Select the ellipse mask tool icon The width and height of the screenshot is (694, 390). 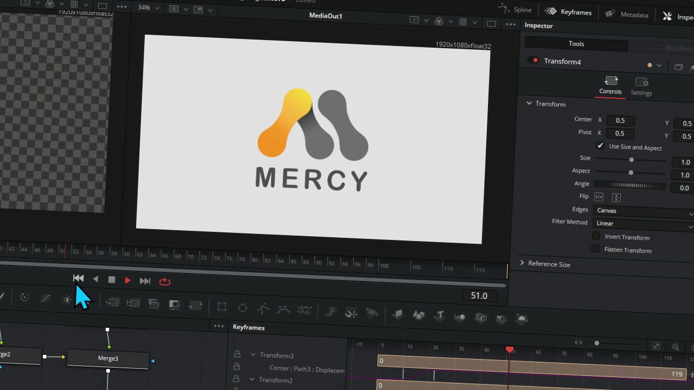click(242, 308)
